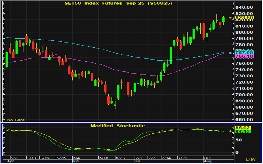Click the 8/1 date marker

coord(207,157)
